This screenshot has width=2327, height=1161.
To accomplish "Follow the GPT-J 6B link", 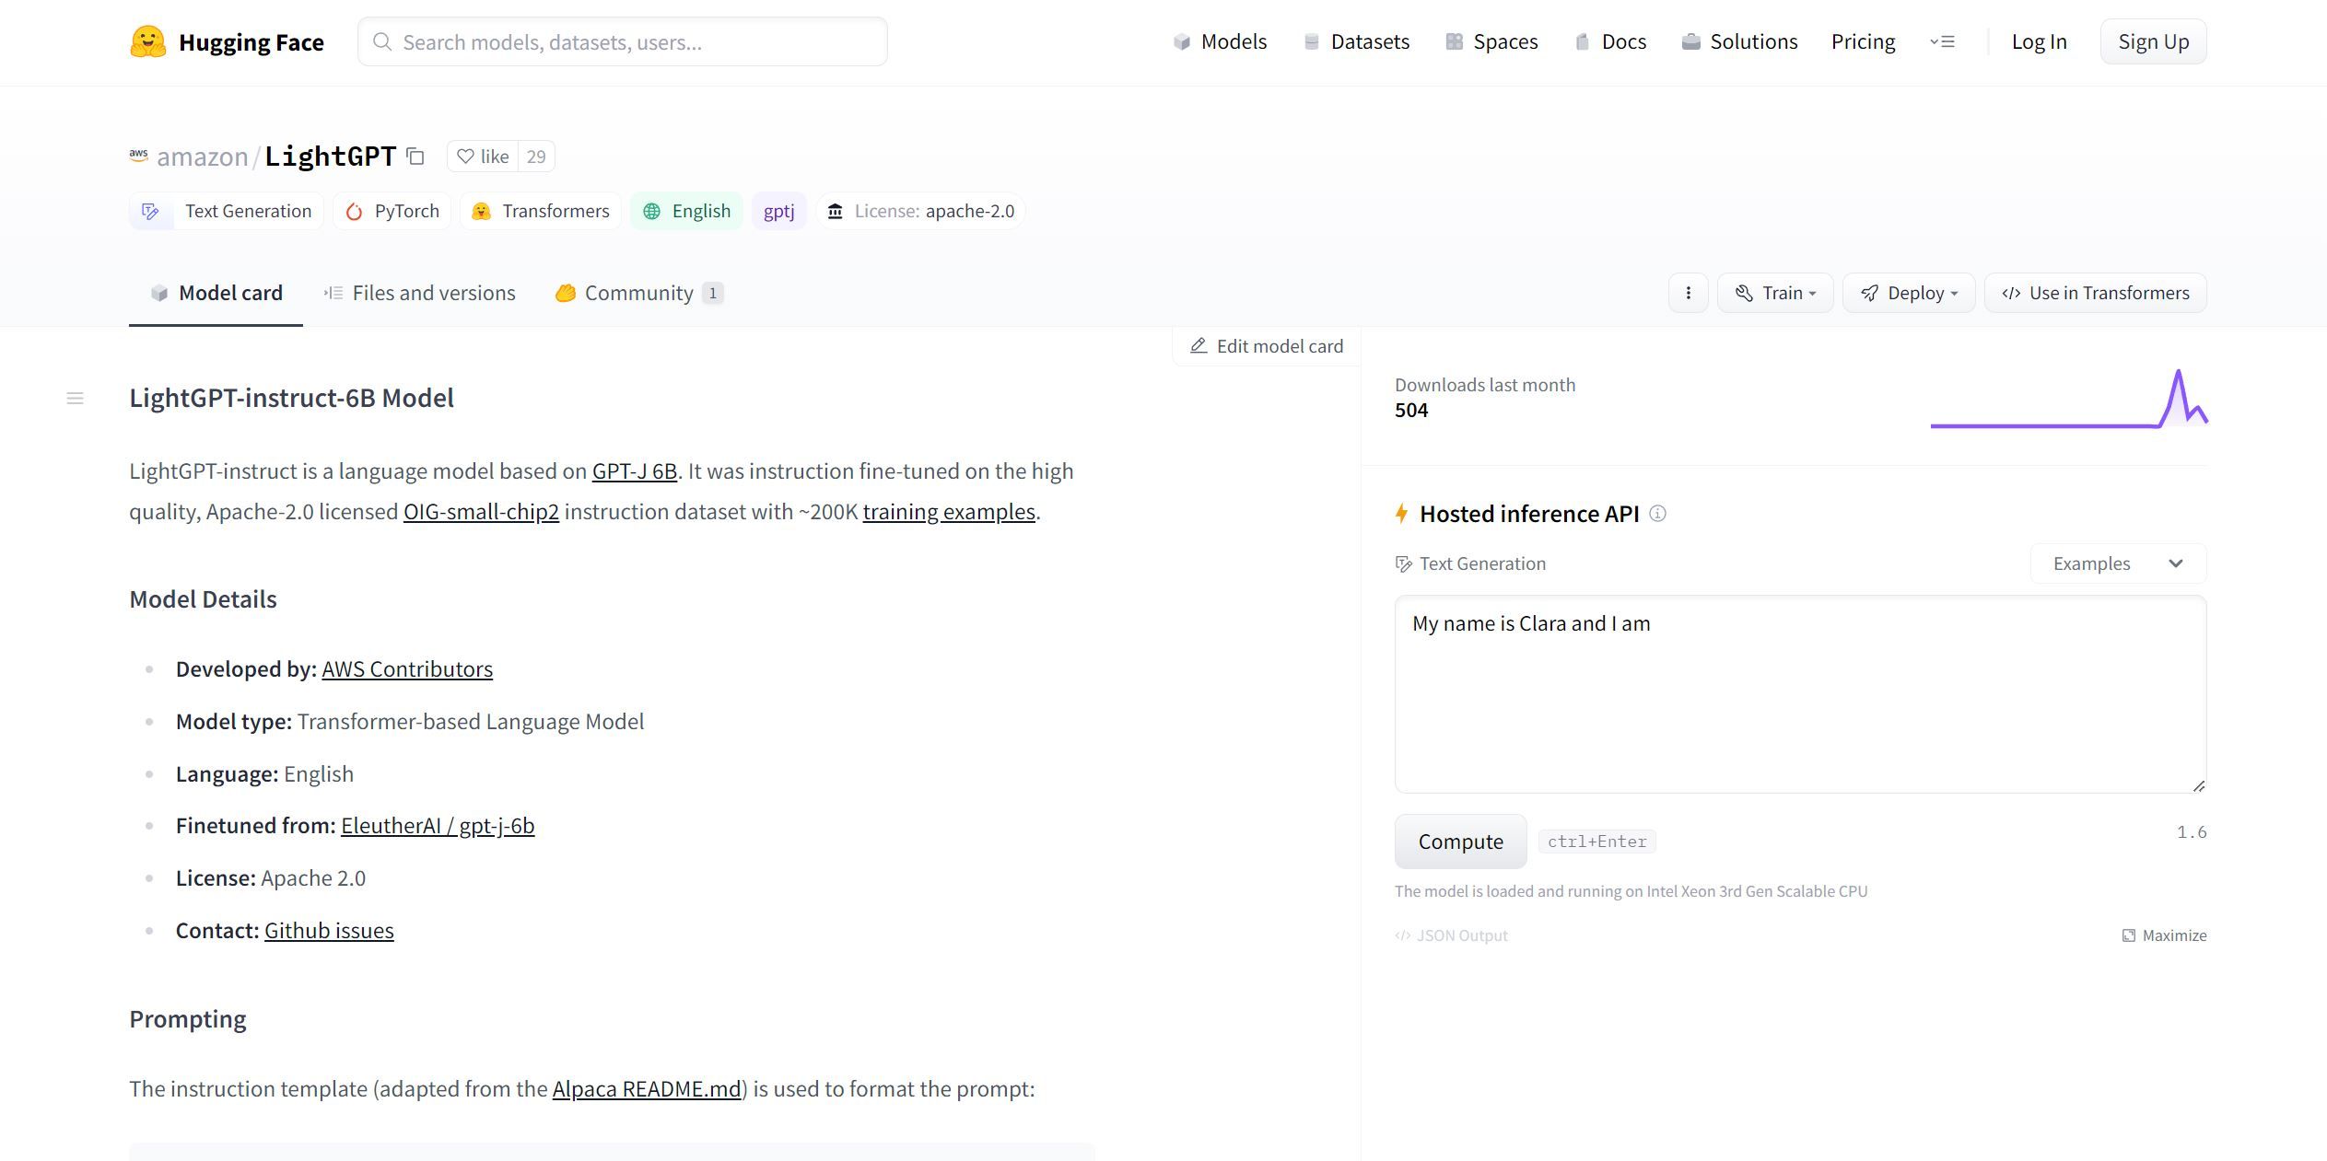I will (x=634, y=471).
